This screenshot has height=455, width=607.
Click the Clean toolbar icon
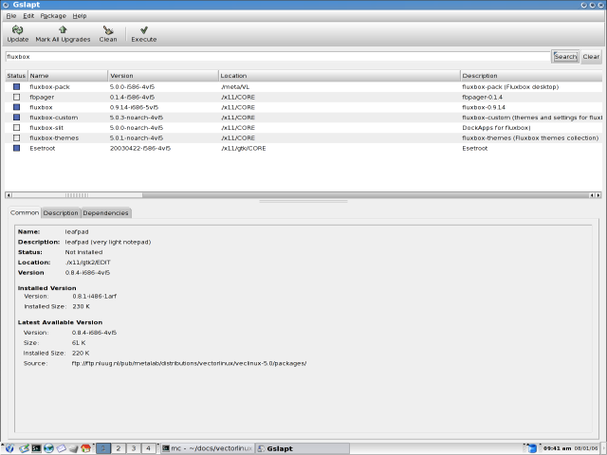pyautogui.click(x=108, y=34)
